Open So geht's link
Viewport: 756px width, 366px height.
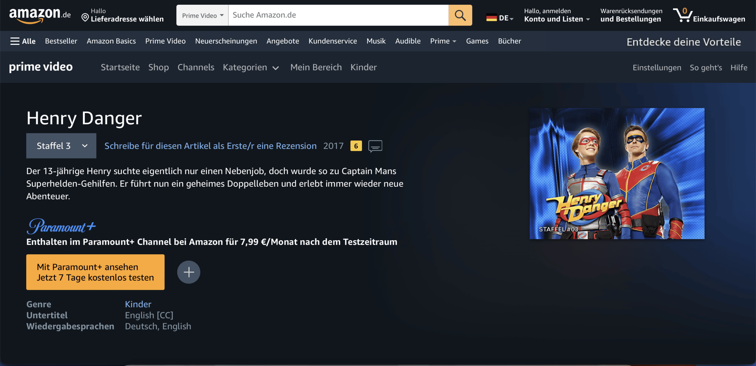tap(706, 68)
